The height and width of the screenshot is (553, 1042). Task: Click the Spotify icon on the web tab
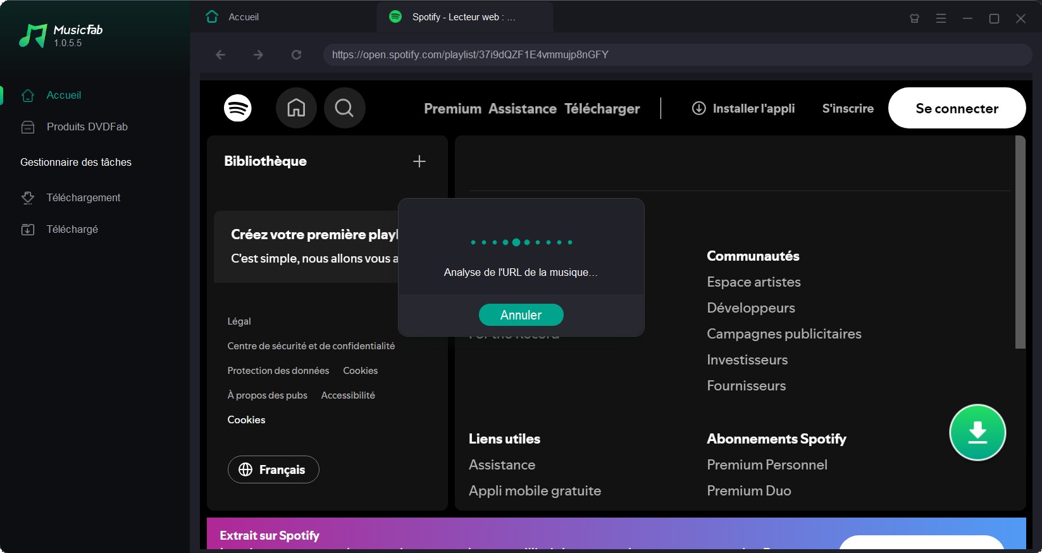(395, 16)
